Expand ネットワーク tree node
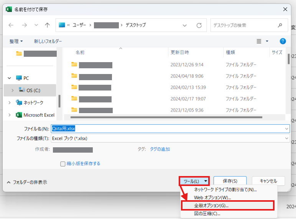 tap(10, 103)
